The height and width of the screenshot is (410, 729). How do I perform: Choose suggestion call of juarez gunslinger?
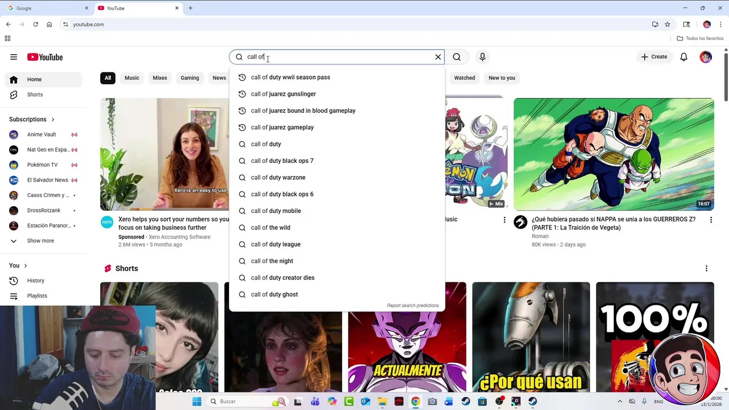click(337, 94)
